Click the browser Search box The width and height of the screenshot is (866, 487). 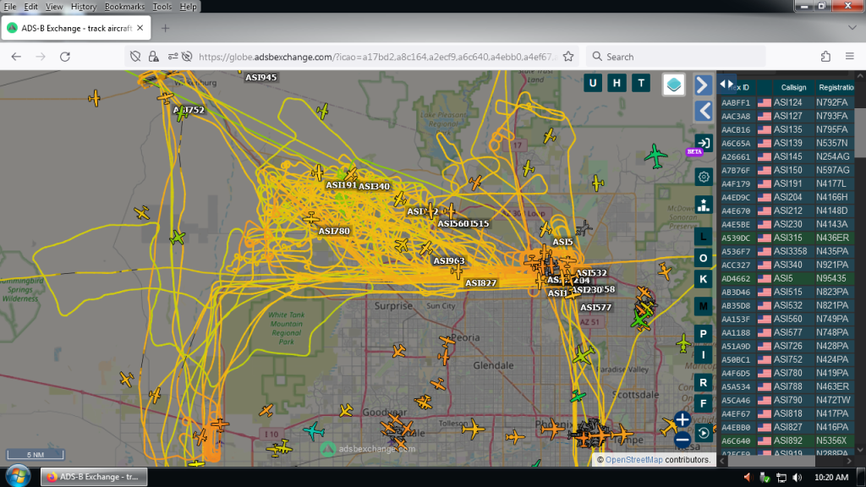pos(676,57)
